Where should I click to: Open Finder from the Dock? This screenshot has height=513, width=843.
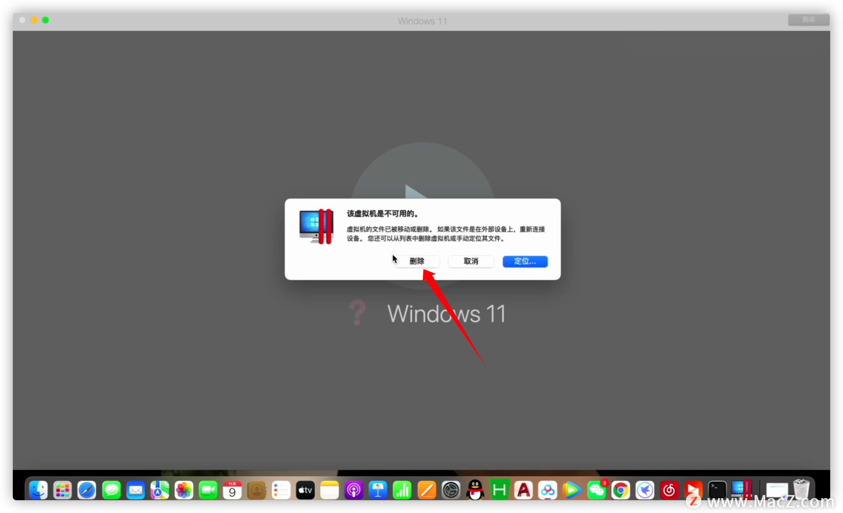pyautogui.click(x=38, y=489)
